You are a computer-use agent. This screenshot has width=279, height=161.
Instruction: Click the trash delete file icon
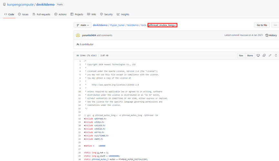point(276,55)
